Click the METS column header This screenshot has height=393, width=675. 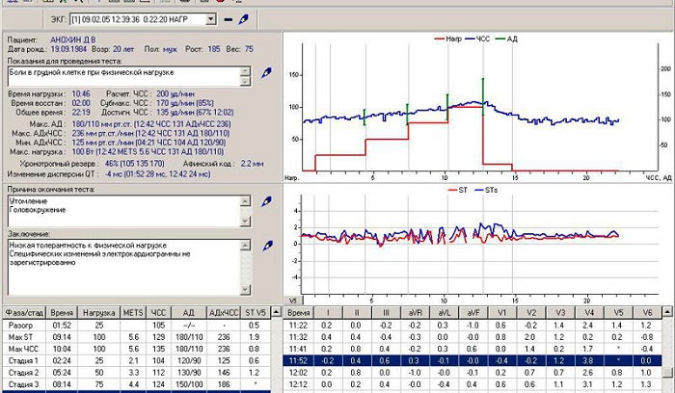click(133, 314)
